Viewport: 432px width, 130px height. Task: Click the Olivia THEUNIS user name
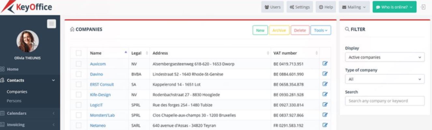point(28,58)
